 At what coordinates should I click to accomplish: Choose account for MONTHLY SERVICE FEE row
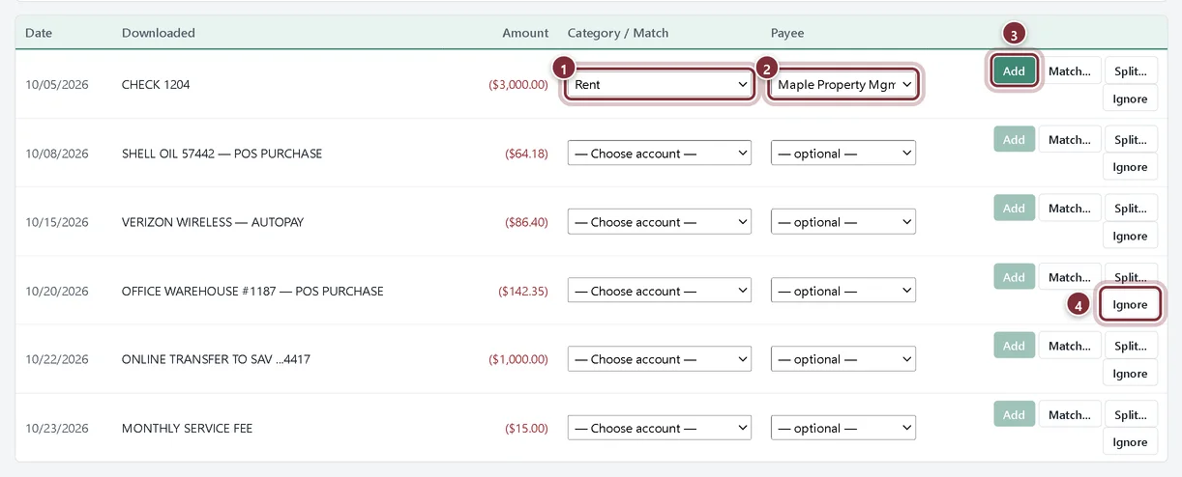click(659, 428)
